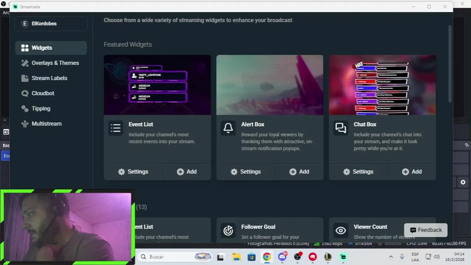This screenshot has height=265, width=471.
Task: Open Discord from the taskbar
Action: pyautogui.click(x=282, y=257)
